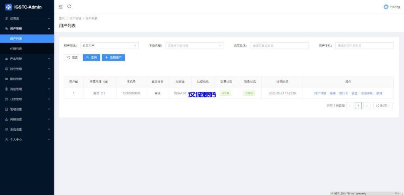Expand the 日志管理 menu chevron
404x195 pixels.
pos(49,99)
